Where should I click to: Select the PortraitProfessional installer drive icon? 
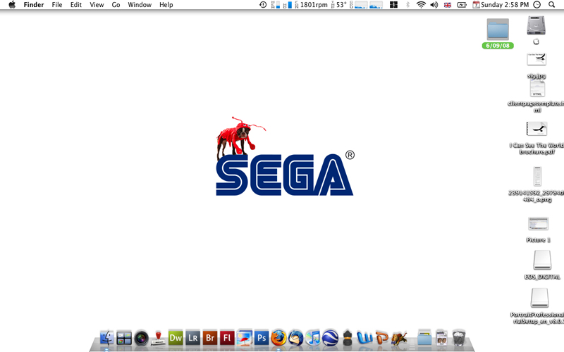(539, 298)
